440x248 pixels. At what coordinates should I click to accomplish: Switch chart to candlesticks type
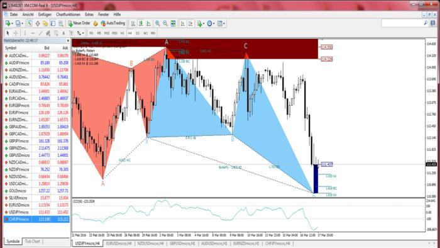click(x=141, y=23)
